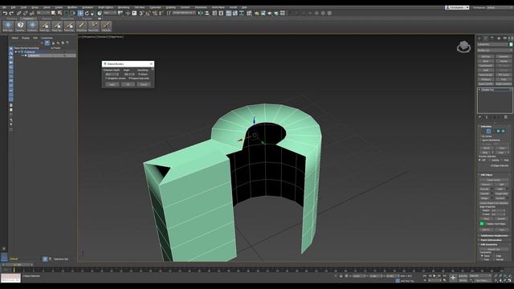Select Vertex sub-object level icon
Screen dimensions: 514x289
(484, 131)
